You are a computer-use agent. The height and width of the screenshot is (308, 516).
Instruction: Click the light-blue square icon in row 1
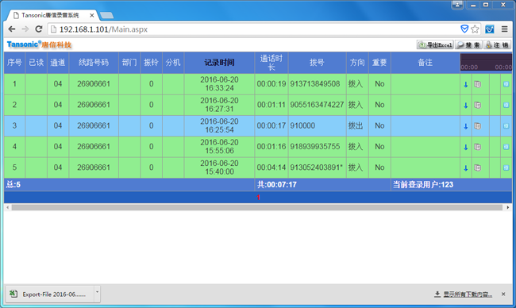(x=506, y=84)
